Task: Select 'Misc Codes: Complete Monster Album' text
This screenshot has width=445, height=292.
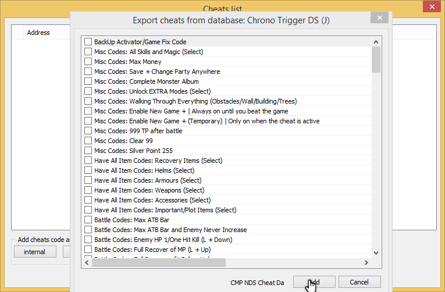Action: point(147,81)
